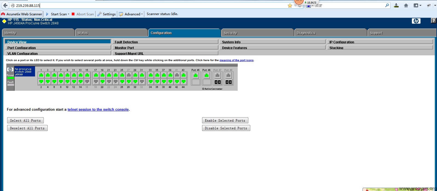
Task: Select the Port 46 RJ45 jack
Action: tap(206, 76)
